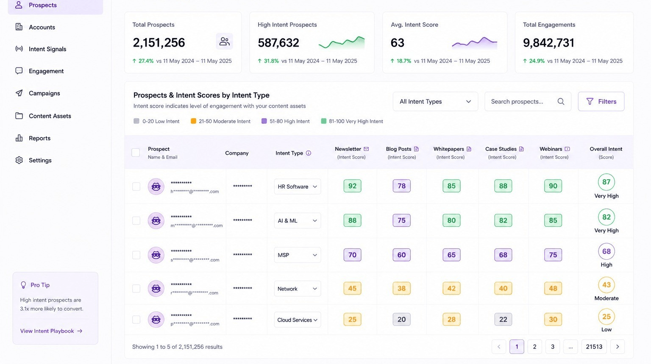Viewport: 651px width, 364px height.
Task: Click avatar of the MSP prospect
Action: (156, 255)
